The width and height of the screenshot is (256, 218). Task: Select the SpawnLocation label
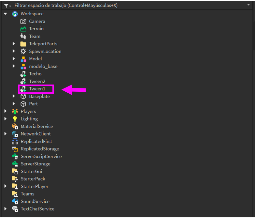click(x=45, y=51)
